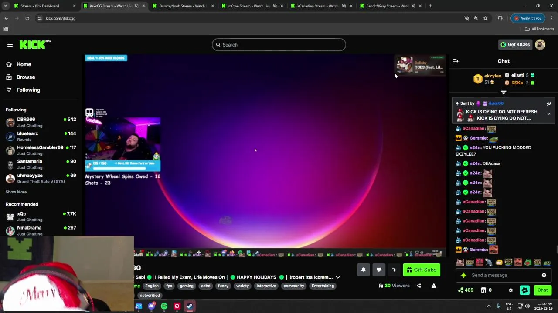Image resolution: width=558 pixels, height=313 pixels.
Task: Open Discord from taskbar
Action: tap(151, 306)
